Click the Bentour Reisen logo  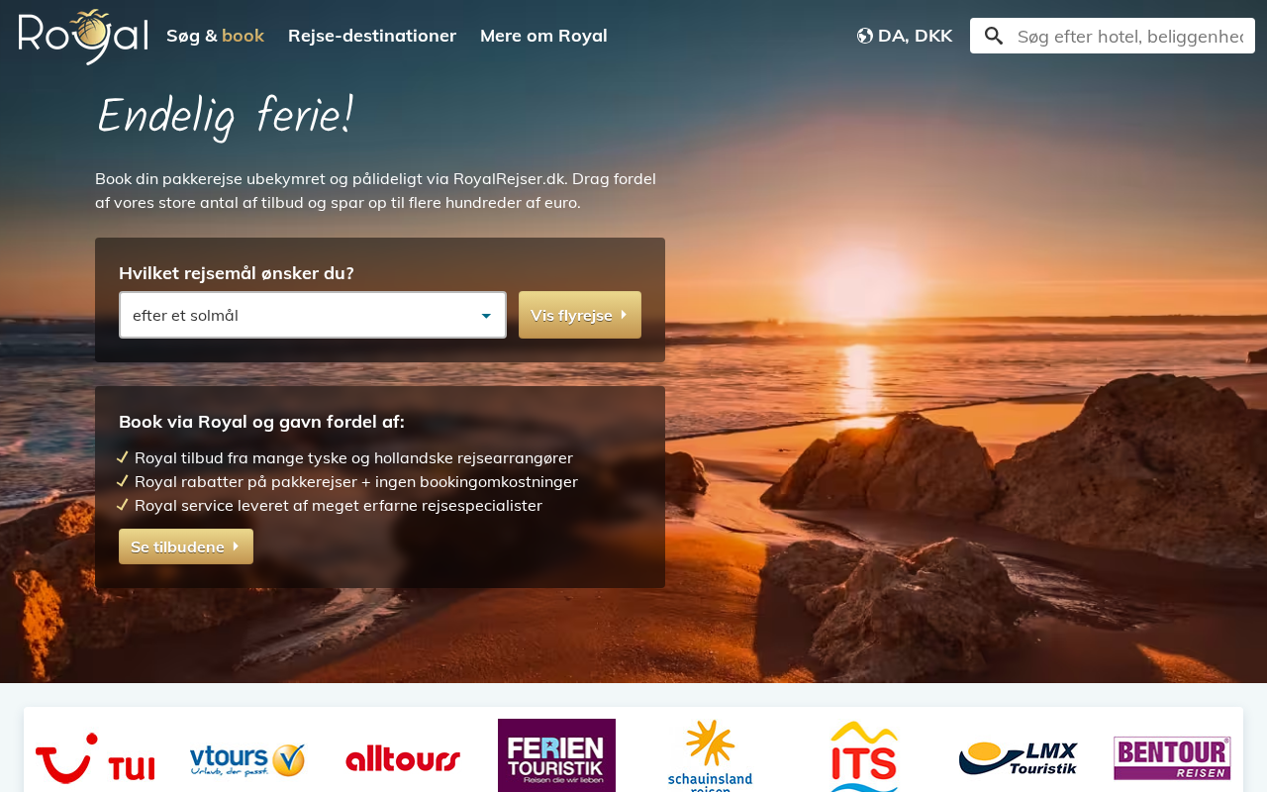click(x=1172, y=758)
